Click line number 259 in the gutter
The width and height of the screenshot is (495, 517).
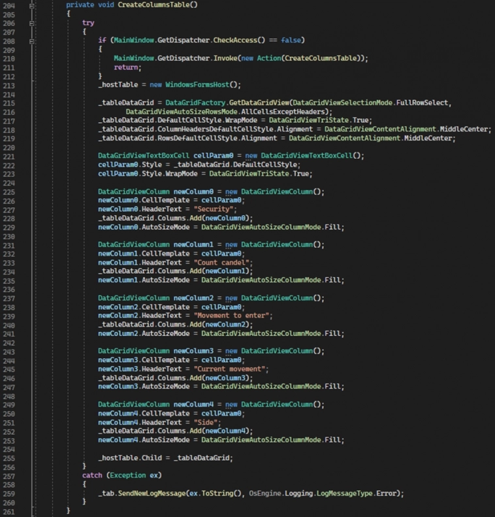pos(9,494)
